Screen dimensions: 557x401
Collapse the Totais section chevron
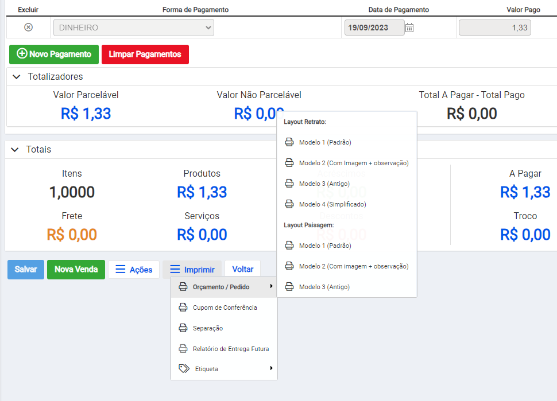click(15, 150)
